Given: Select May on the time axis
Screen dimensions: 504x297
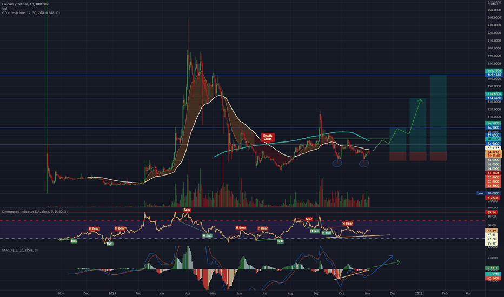Looking at the screenshot, I should pyautogui.click(x=213, y=293).
